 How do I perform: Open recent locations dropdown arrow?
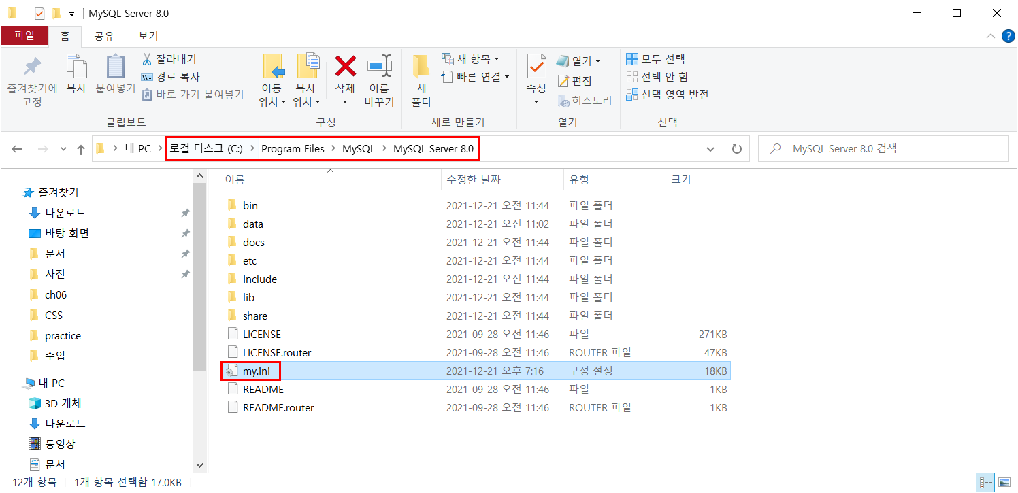click(63, 149)
